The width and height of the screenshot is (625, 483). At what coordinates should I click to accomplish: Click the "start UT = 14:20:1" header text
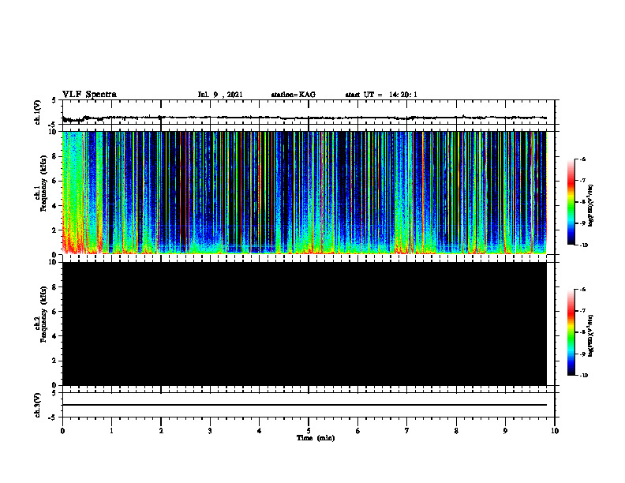(381, 95)
